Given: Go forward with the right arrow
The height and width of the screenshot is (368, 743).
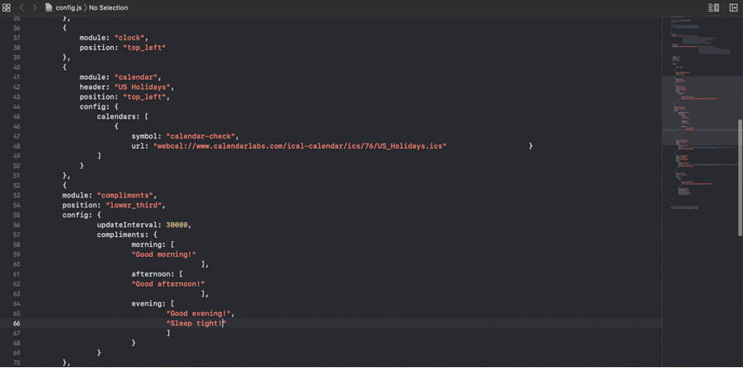Looking at the screenshot, I should point(35,7).
